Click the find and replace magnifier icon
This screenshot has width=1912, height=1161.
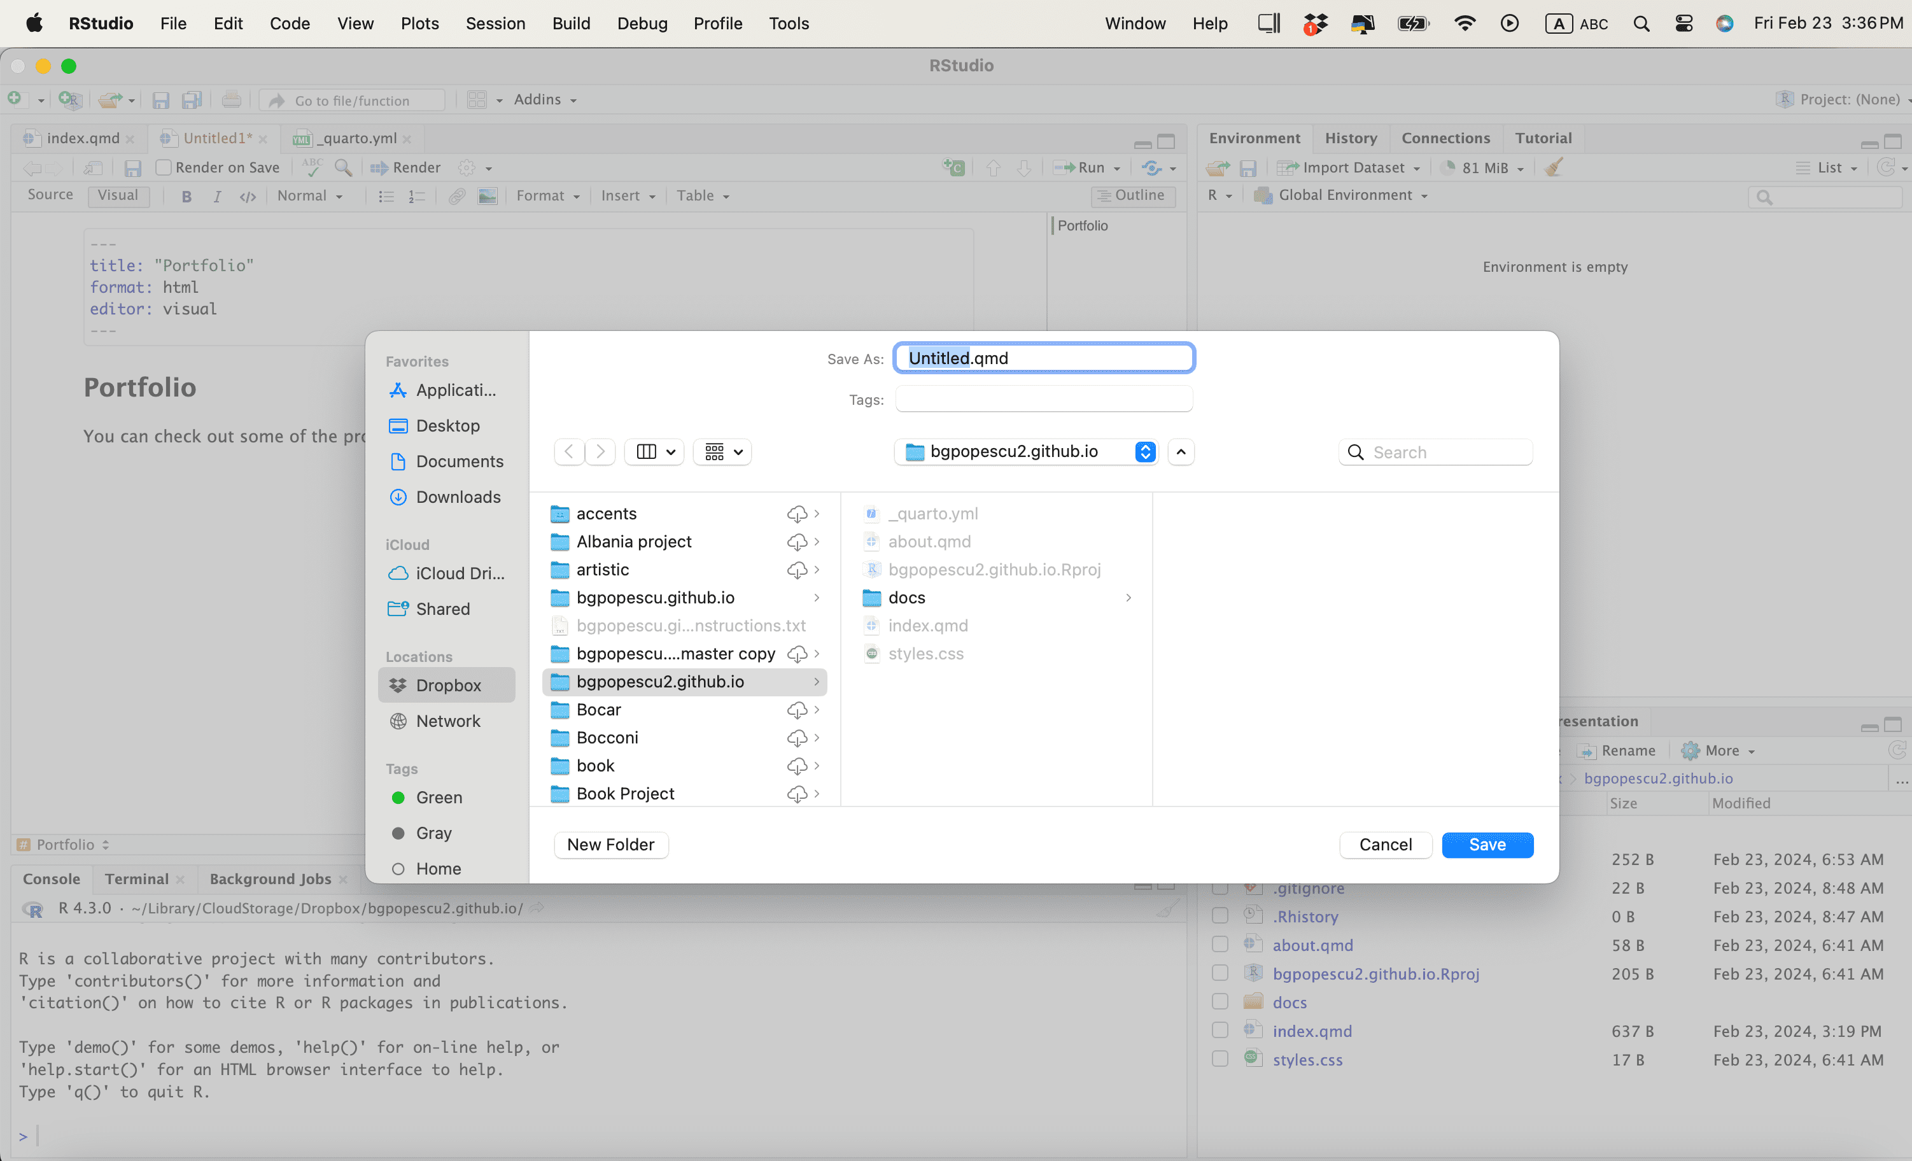point(343,167)
